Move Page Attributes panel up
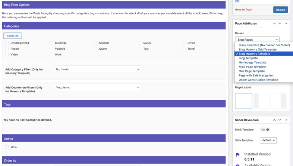Image resolution: width=293 pixels, height=166 pixels. pos(274,24)
